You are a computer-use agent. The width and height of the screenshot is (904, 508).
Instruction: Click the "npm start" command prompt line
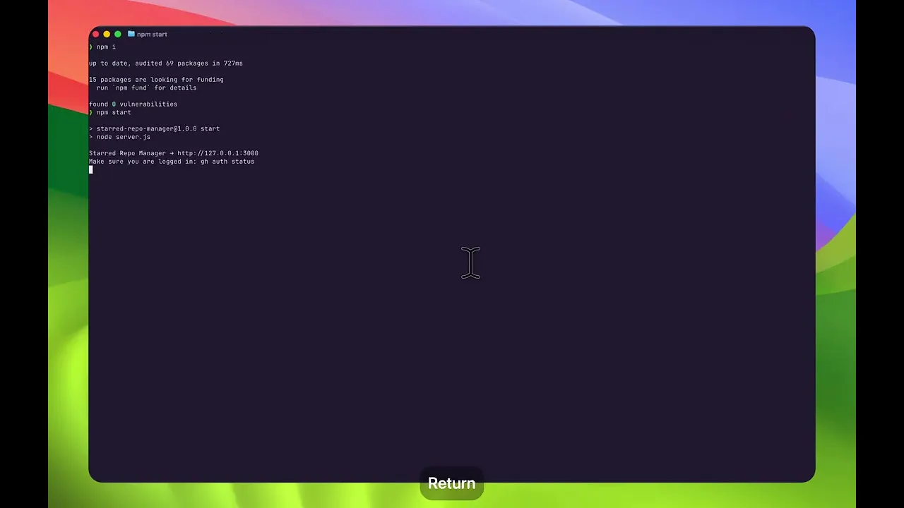(110, 112)
